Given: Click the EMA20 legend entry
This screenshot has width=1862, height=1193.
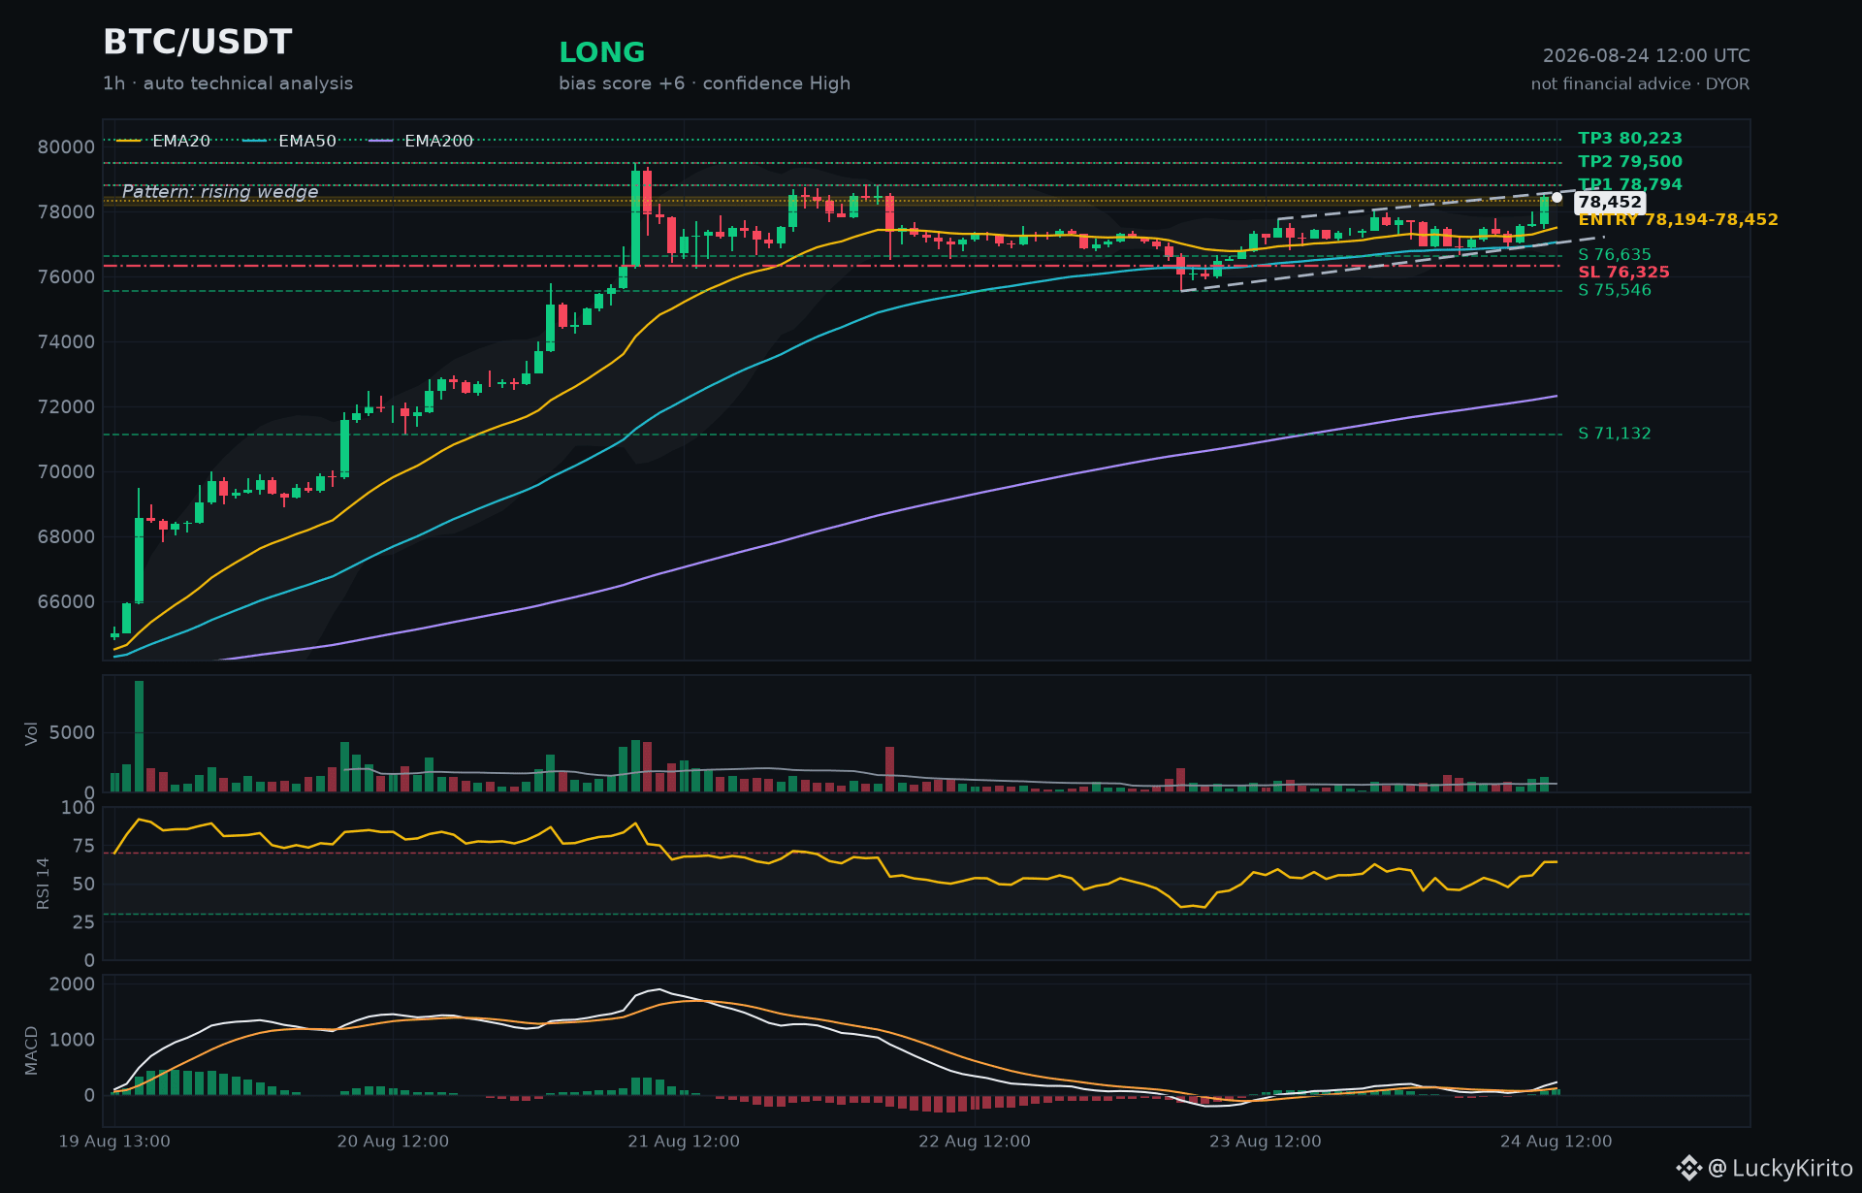Looking at the screenshot, I should 164,141.
